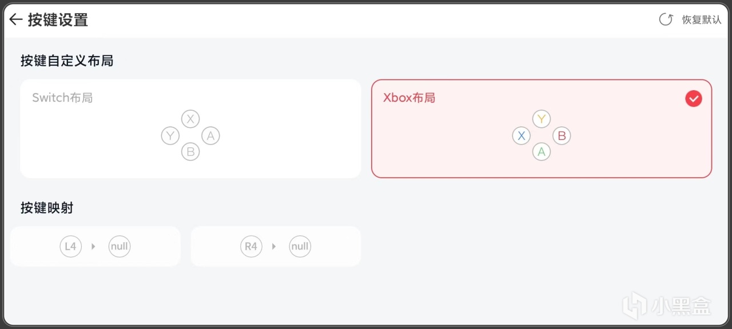Click the B button in Switch layout
Image resolution: width=732 pixels, height=329 pixels.
[x=190, y=152]
